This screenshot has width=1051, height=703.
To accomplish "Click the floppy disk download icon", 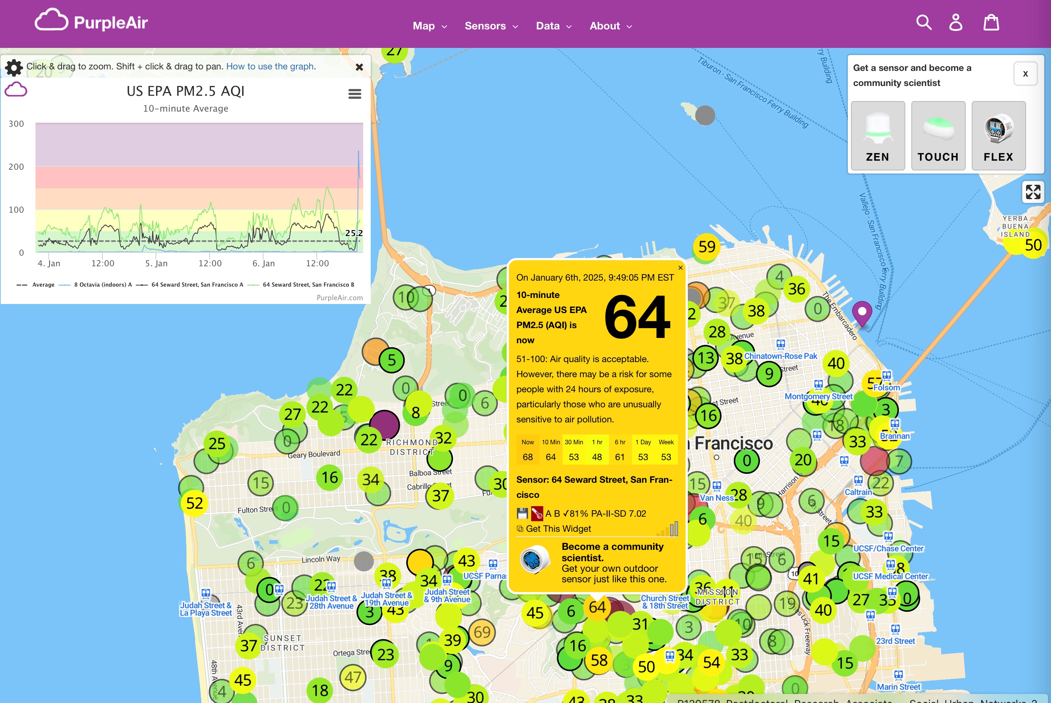I will pyautogui.click(x=522, y=513).
